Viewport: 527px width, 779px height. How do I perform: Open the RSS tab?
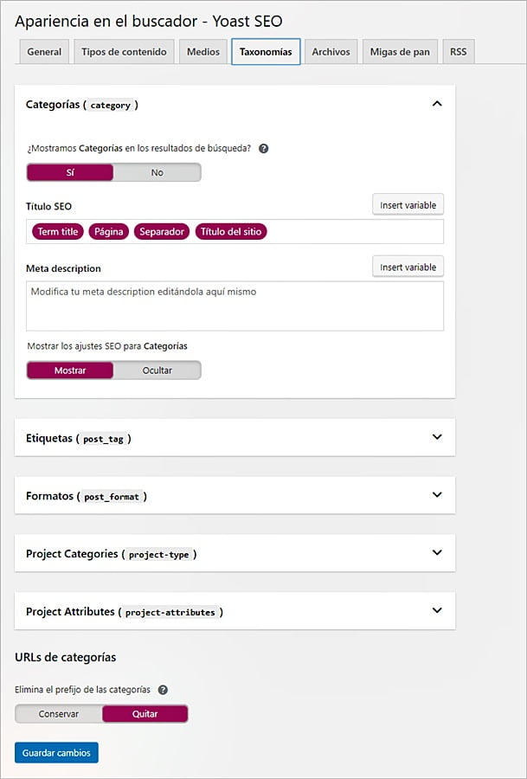(x=459, y=52)
